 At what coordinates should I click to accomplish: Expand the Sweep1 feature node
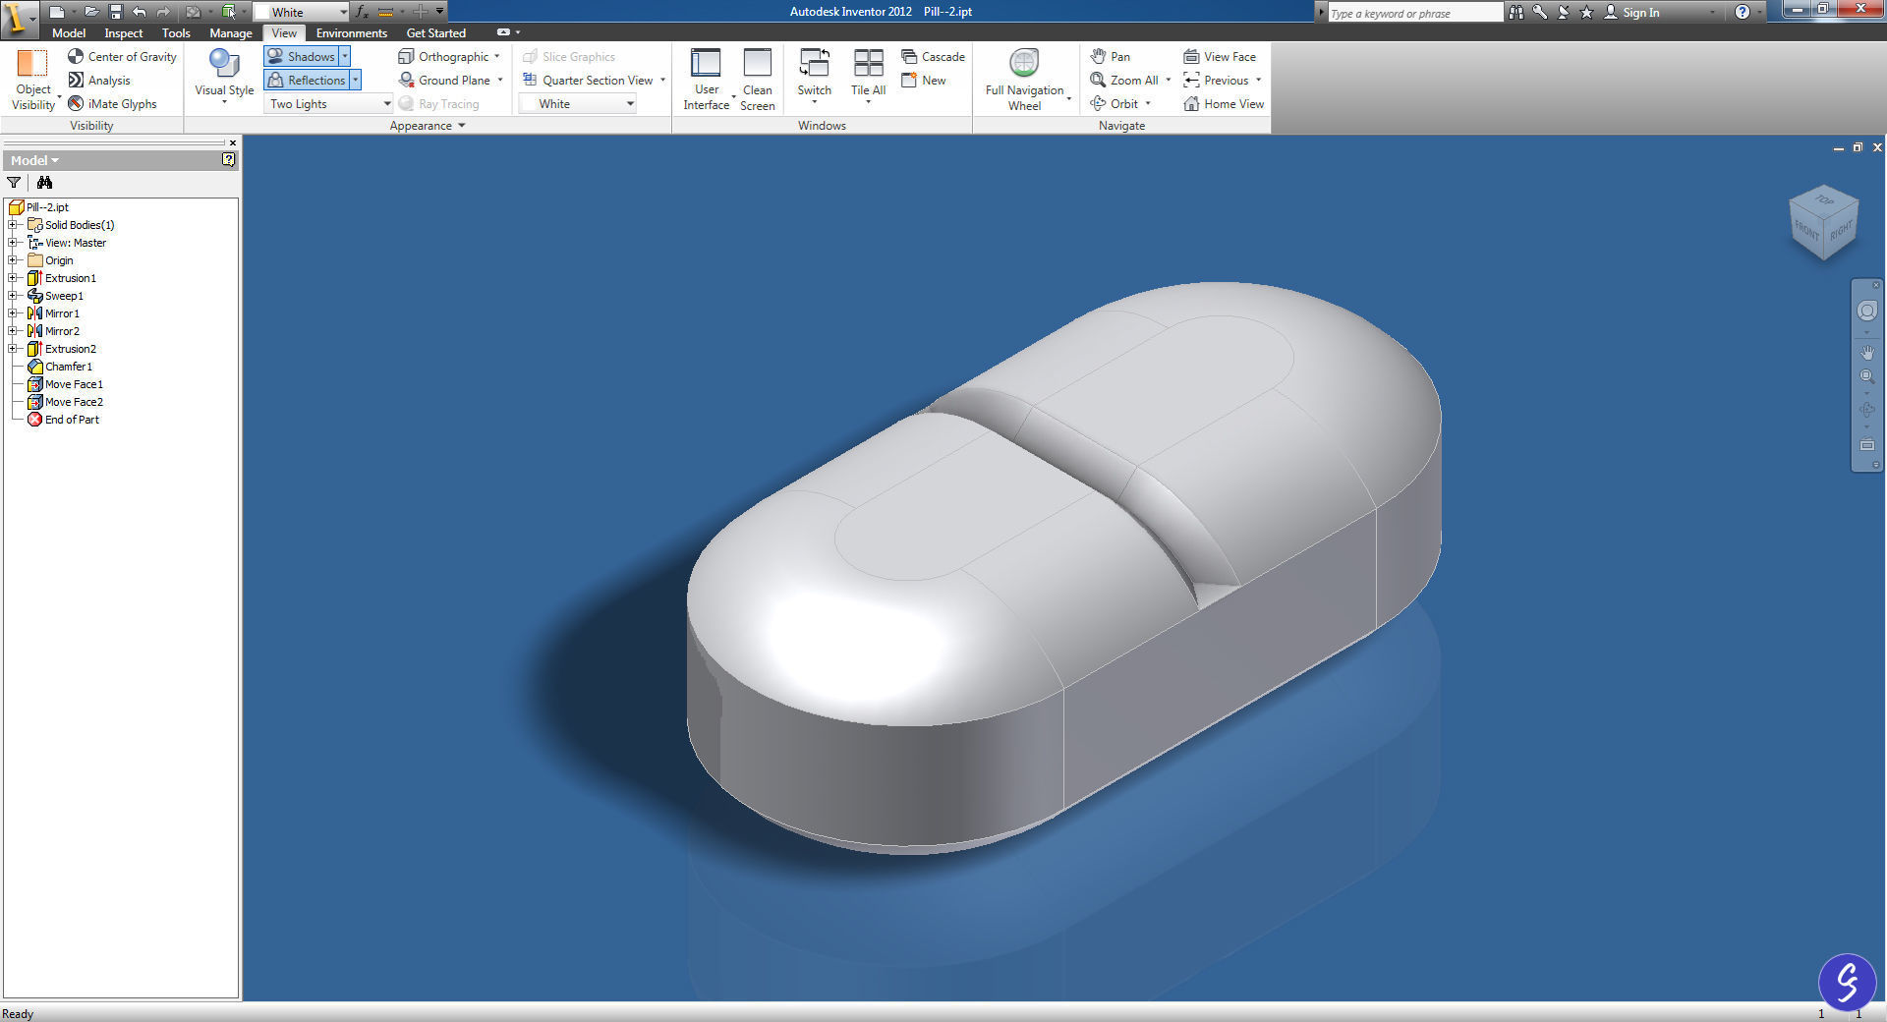[13, 296]
